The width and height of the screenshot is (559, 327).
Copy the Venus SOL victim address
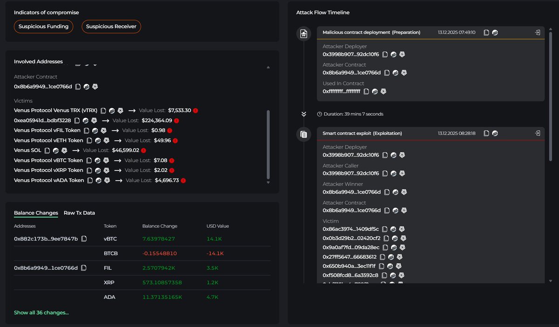[47, 150]
